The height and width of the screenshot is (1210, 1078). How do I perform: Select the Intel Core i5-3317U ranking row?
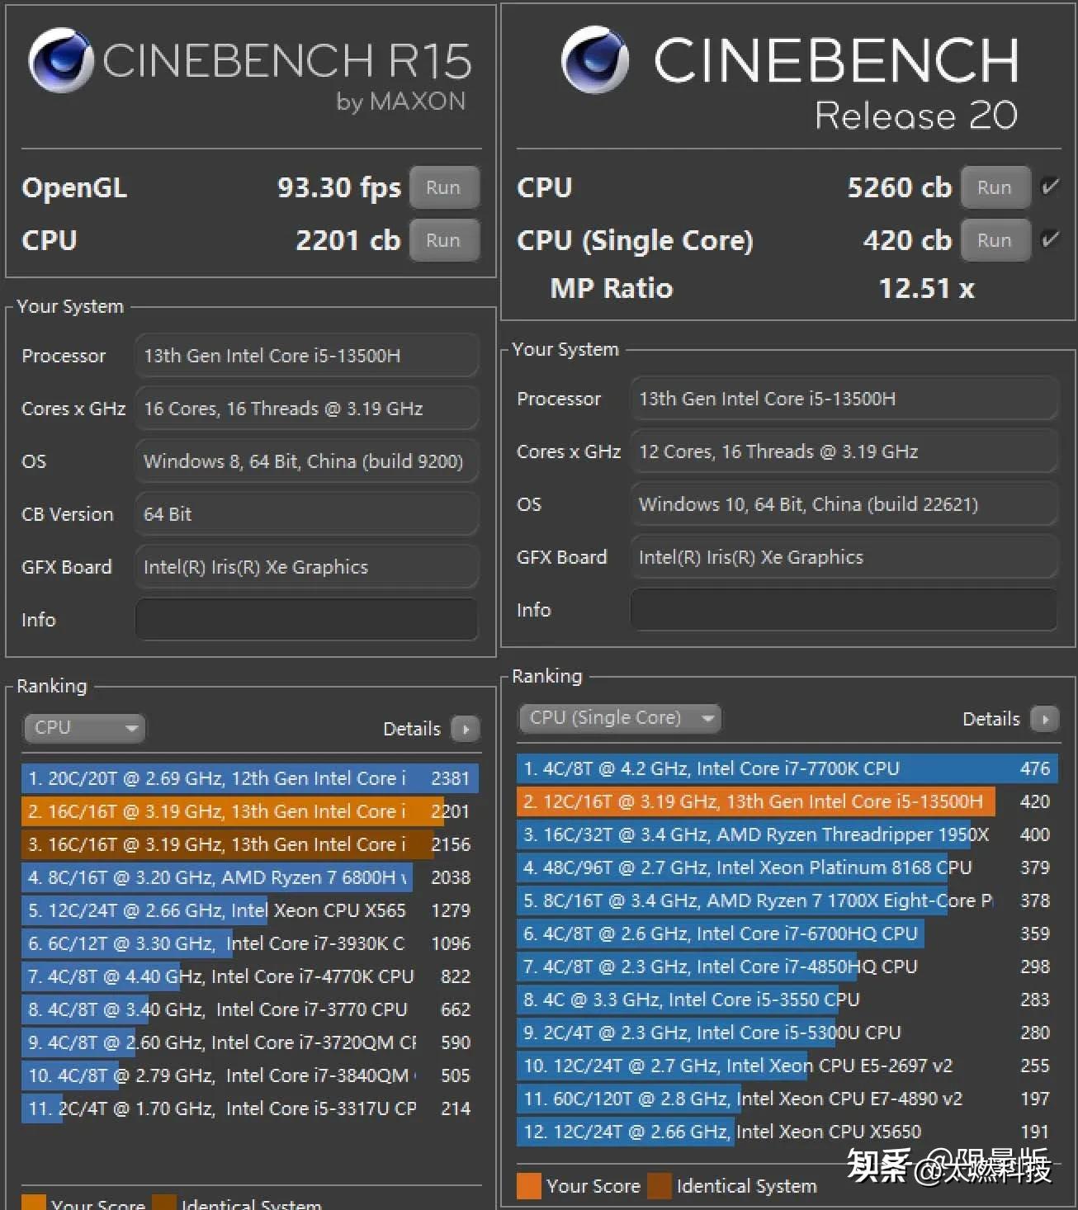[x=250, y=1108]
